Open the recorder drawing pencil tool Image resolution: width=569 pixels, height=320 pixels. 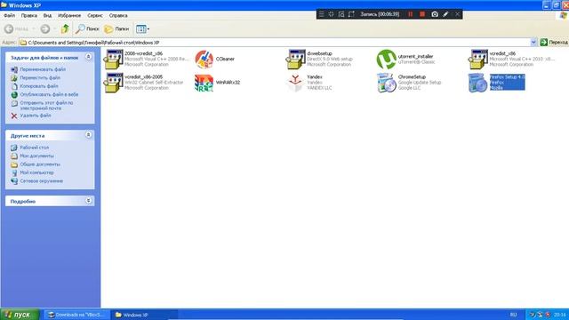coord(445,14)
